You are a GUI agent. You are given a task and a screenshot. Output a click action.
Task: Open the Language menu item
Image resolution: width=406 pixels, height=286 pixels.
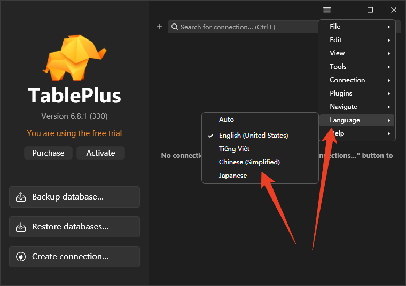(357, 120)
